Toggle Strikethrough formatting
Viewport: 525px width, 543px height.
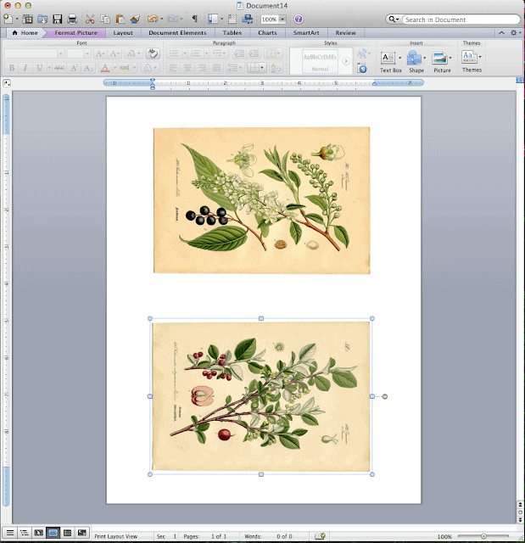(x=59, y=68)
